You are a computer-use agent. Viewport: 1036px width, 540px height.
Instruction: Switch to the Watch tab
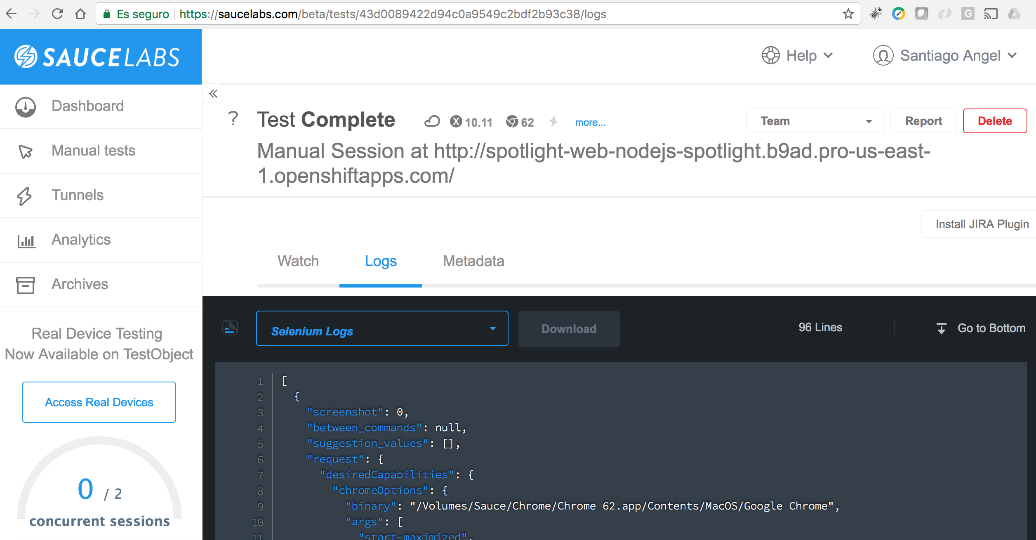tap(298, 261)
